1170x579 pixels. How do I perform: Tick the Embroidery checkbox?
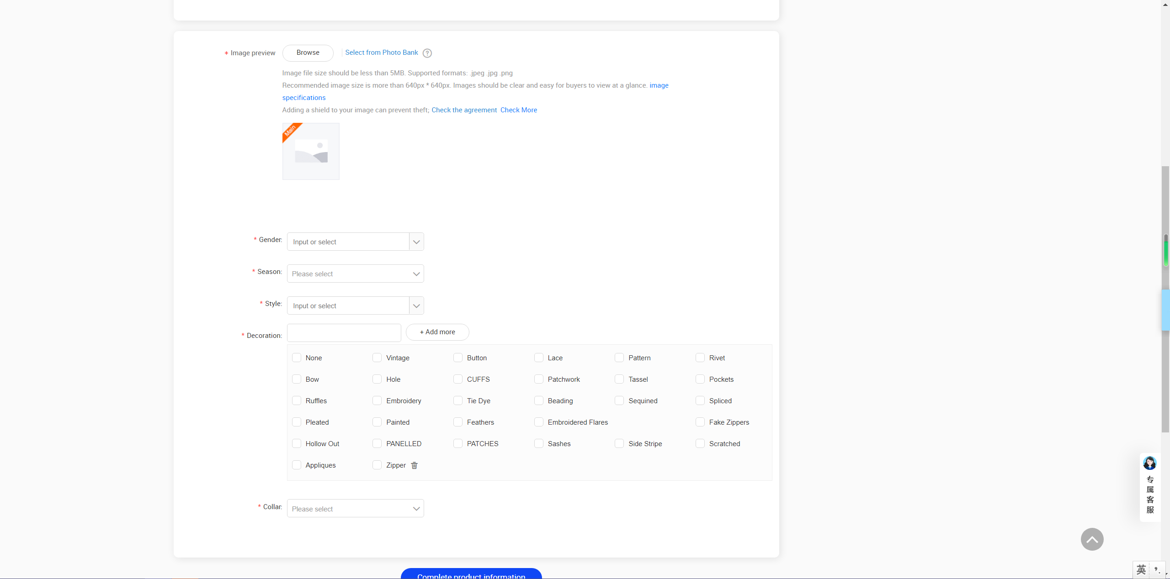point(377,400)
